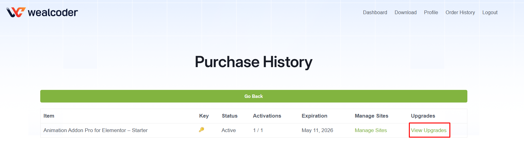Click the Upgrades column header
Viewport: 524px width, 153px height.
[423, 116]
